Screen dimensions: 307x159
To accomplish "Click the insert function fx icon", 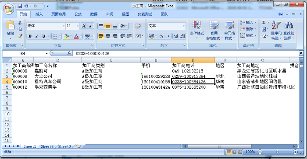I will (69, 53).
